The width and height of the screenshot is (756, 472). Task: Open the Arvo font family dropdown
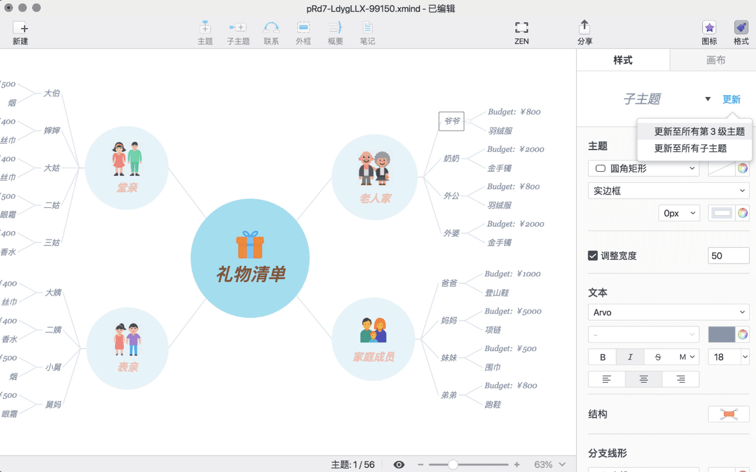coord(668,312)
